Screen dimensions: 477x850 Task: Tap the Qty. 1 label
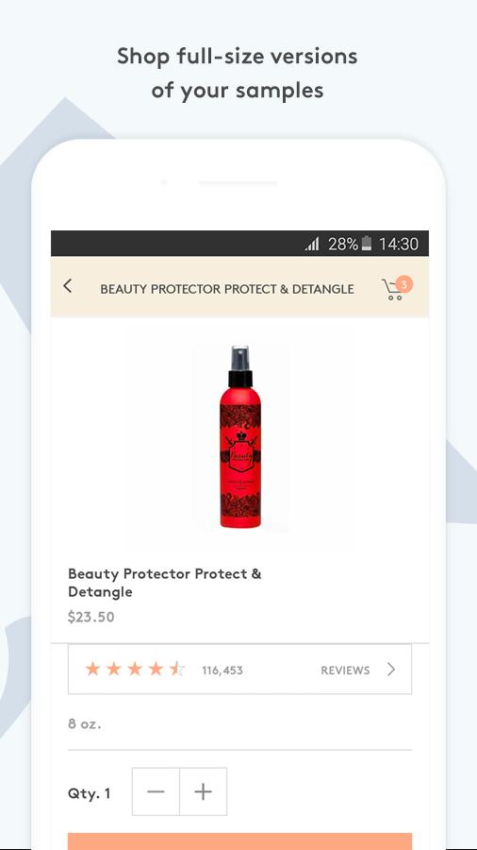pyautogui.click(x=90, y=793)
